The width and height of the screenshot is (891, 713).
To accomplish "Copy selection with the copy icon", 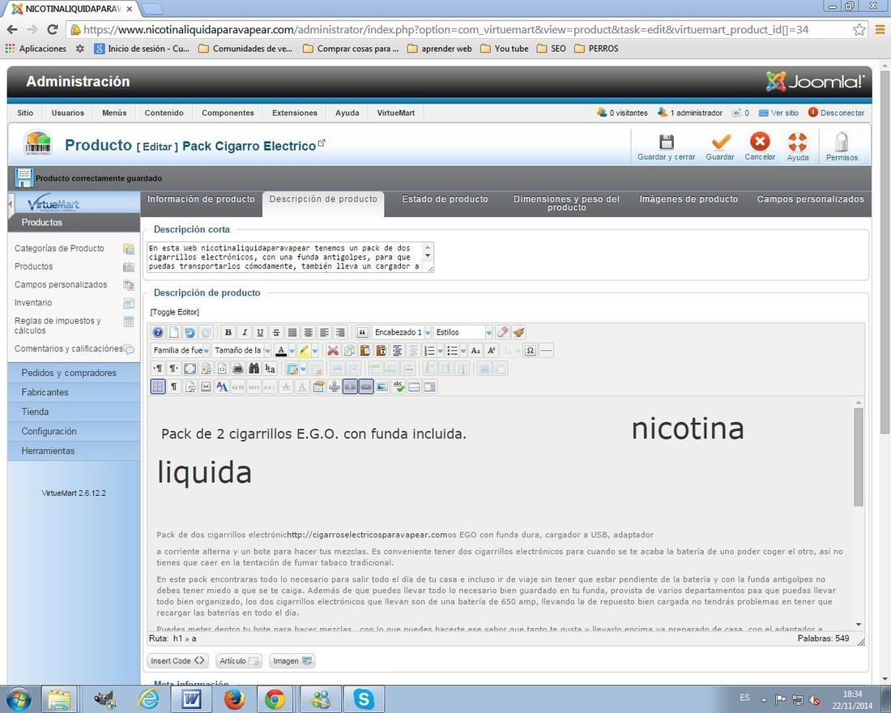I will tap(349, 350).
